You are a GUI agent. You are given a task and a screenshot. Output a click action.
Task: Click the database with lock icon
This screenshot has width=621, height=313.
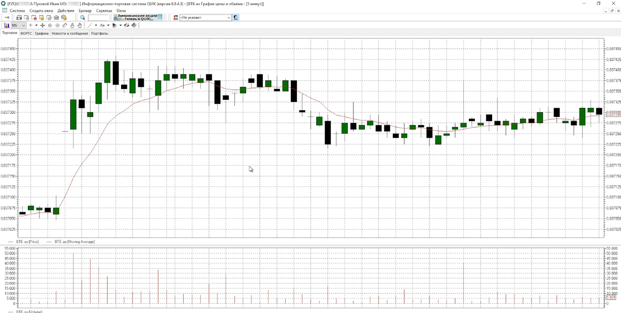64,17
